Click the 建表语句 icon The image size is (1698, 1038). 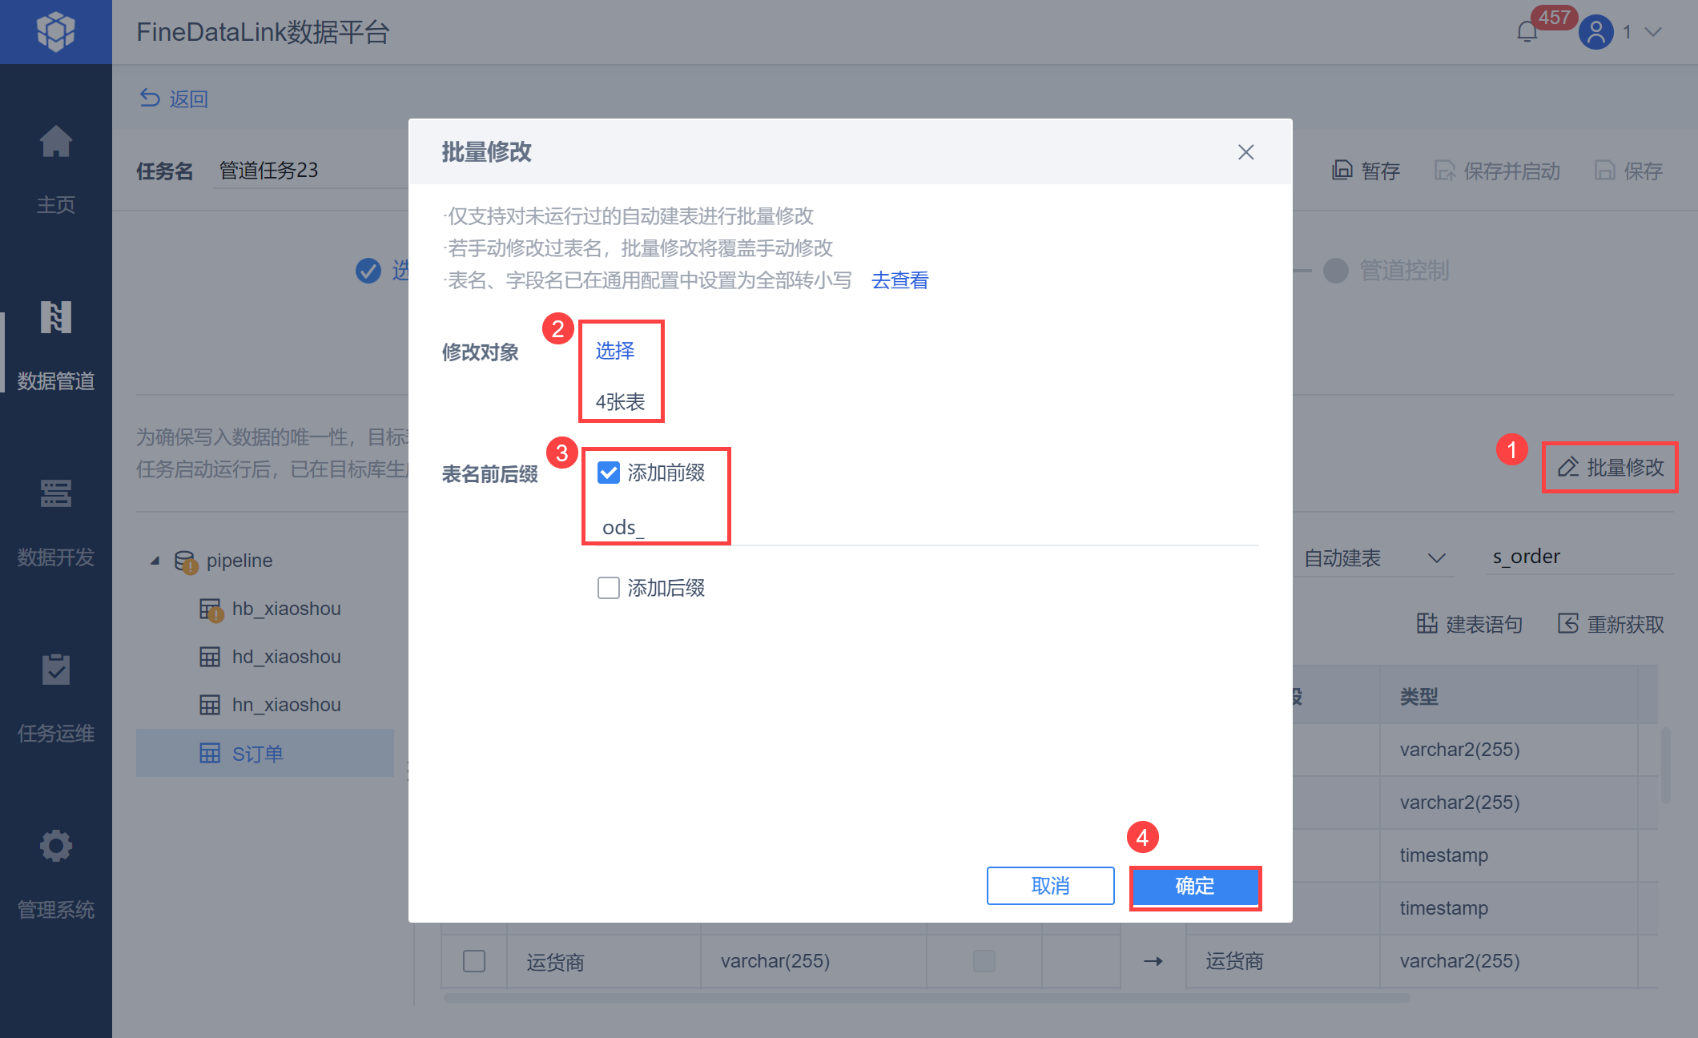click(1426, 624)
